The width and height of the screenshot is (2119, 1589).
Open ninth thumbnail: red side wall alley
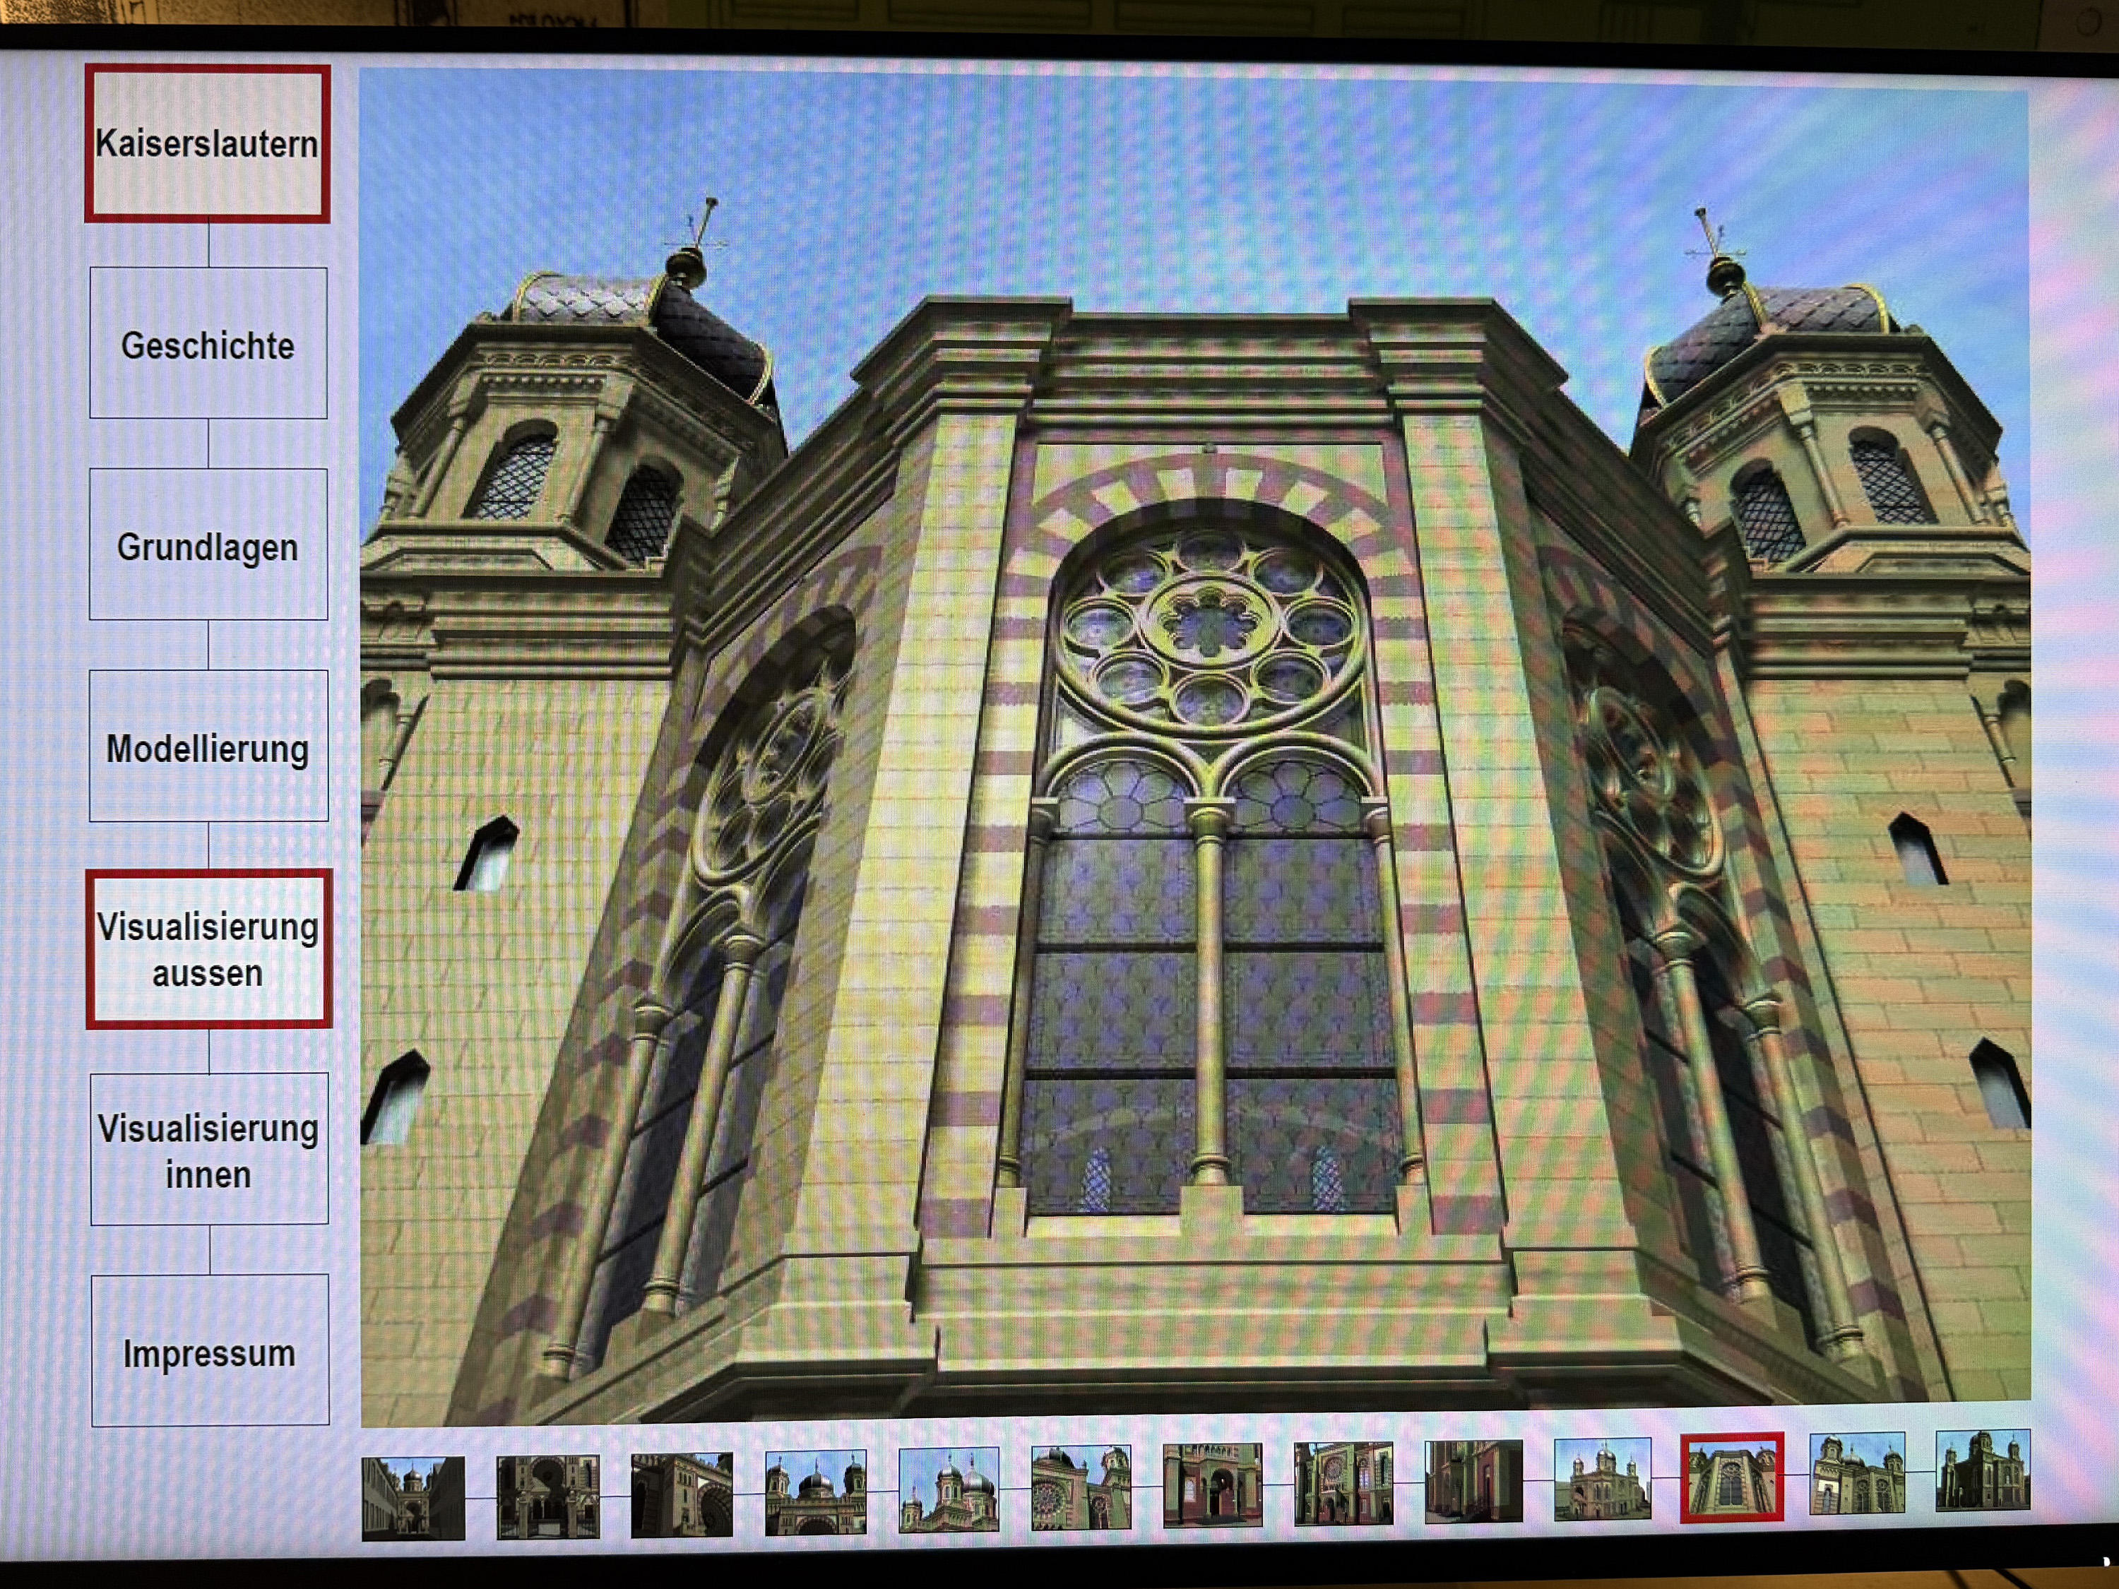[1473, 1480]
